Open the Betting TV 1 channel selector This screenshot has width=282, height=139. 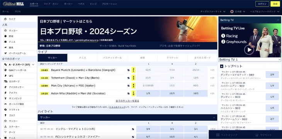250,60
